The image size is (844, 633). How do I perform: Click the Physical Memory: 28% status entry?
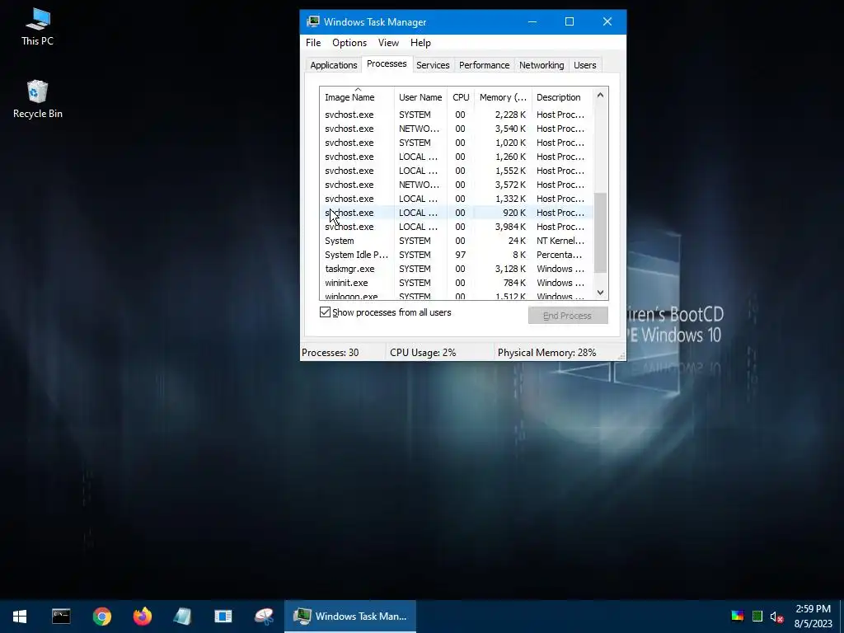point(547,353)
